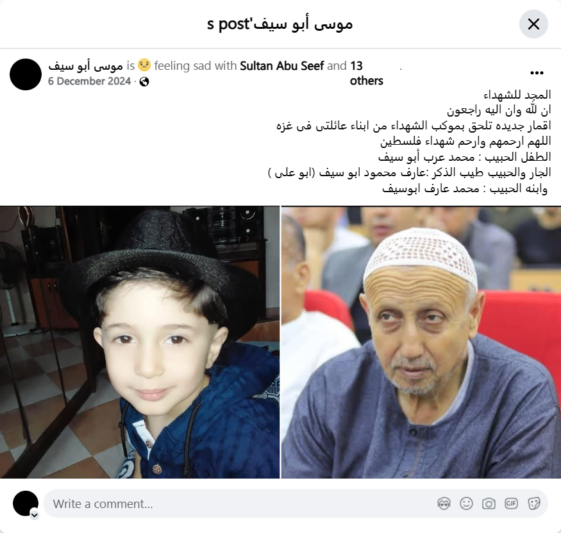The width and height of the screenshot is (561, 533).
Task: Open the emoji picker in comment box
Action: coord(467,504)
